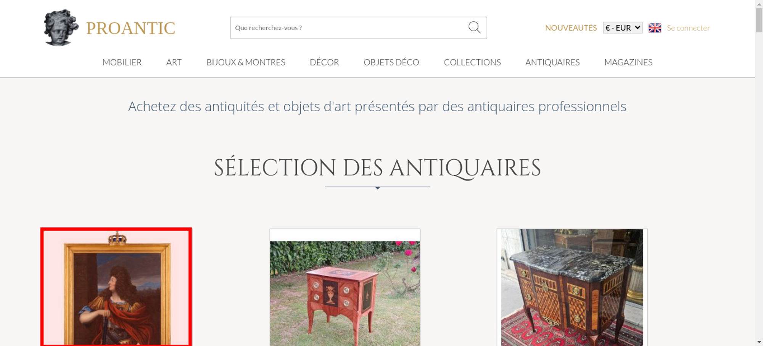
Task: Open the OBJETS DÉCO menu
Action: (391, 62)
